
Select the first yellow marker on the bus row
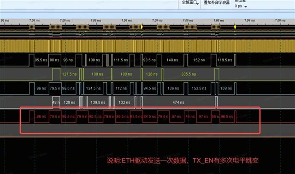[142, 27]
